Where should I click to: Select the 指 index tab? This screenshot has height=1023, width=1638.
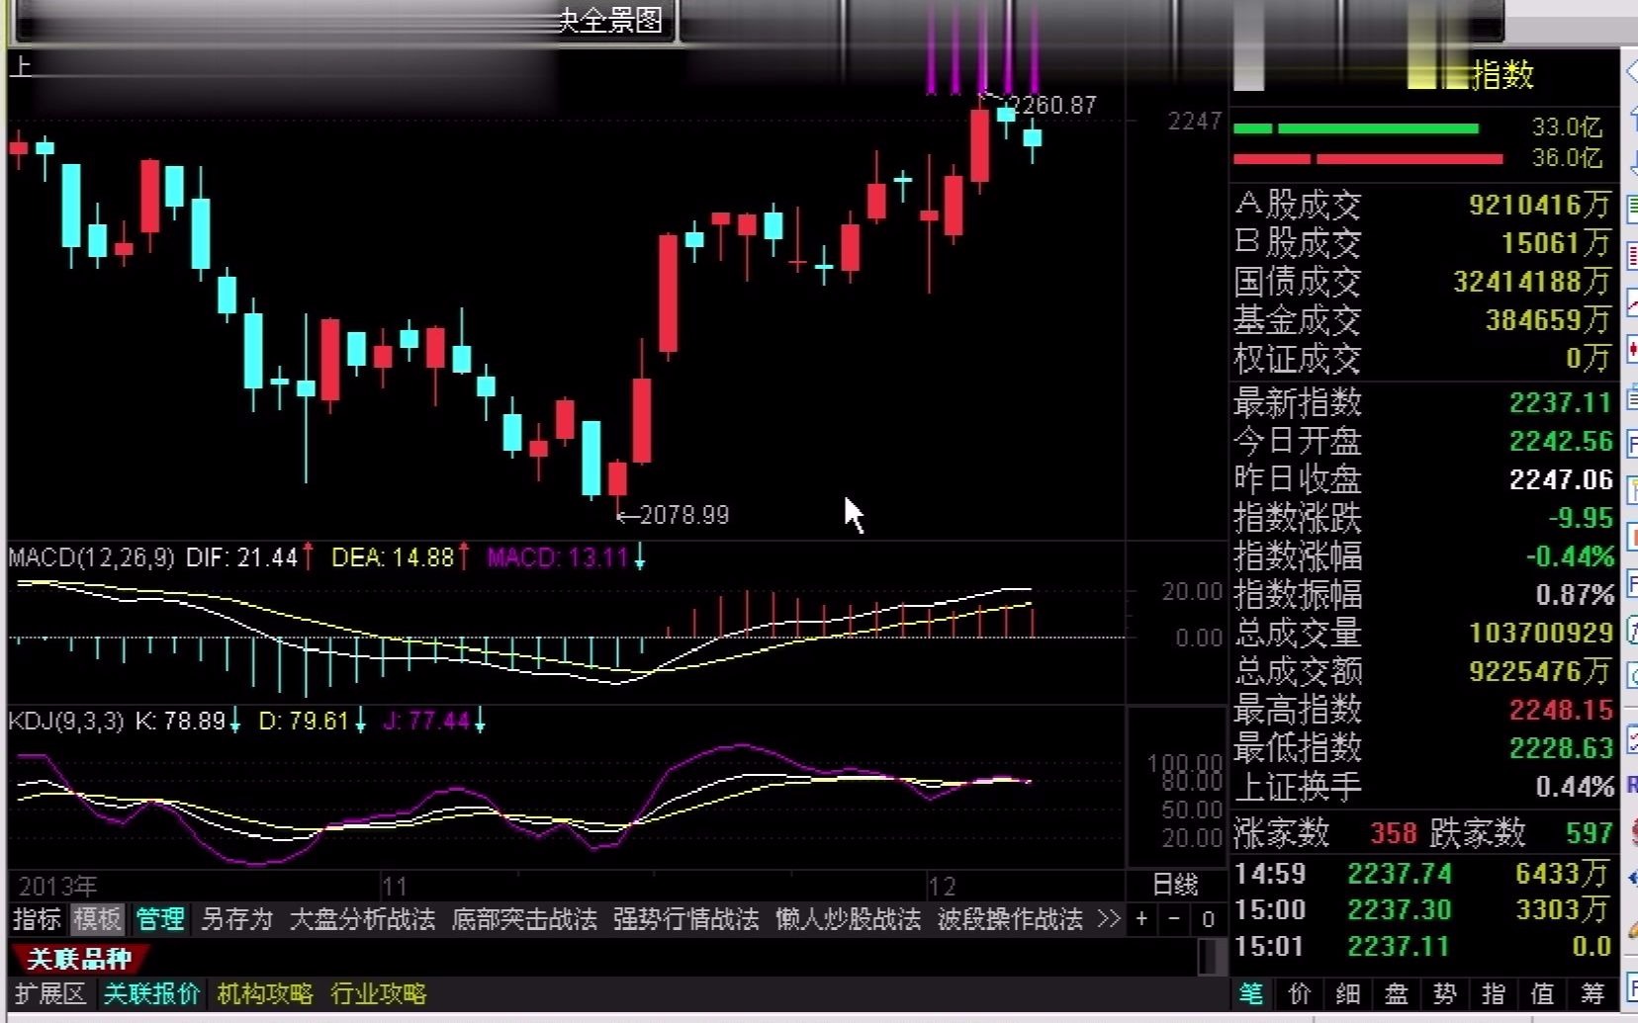1494,993
